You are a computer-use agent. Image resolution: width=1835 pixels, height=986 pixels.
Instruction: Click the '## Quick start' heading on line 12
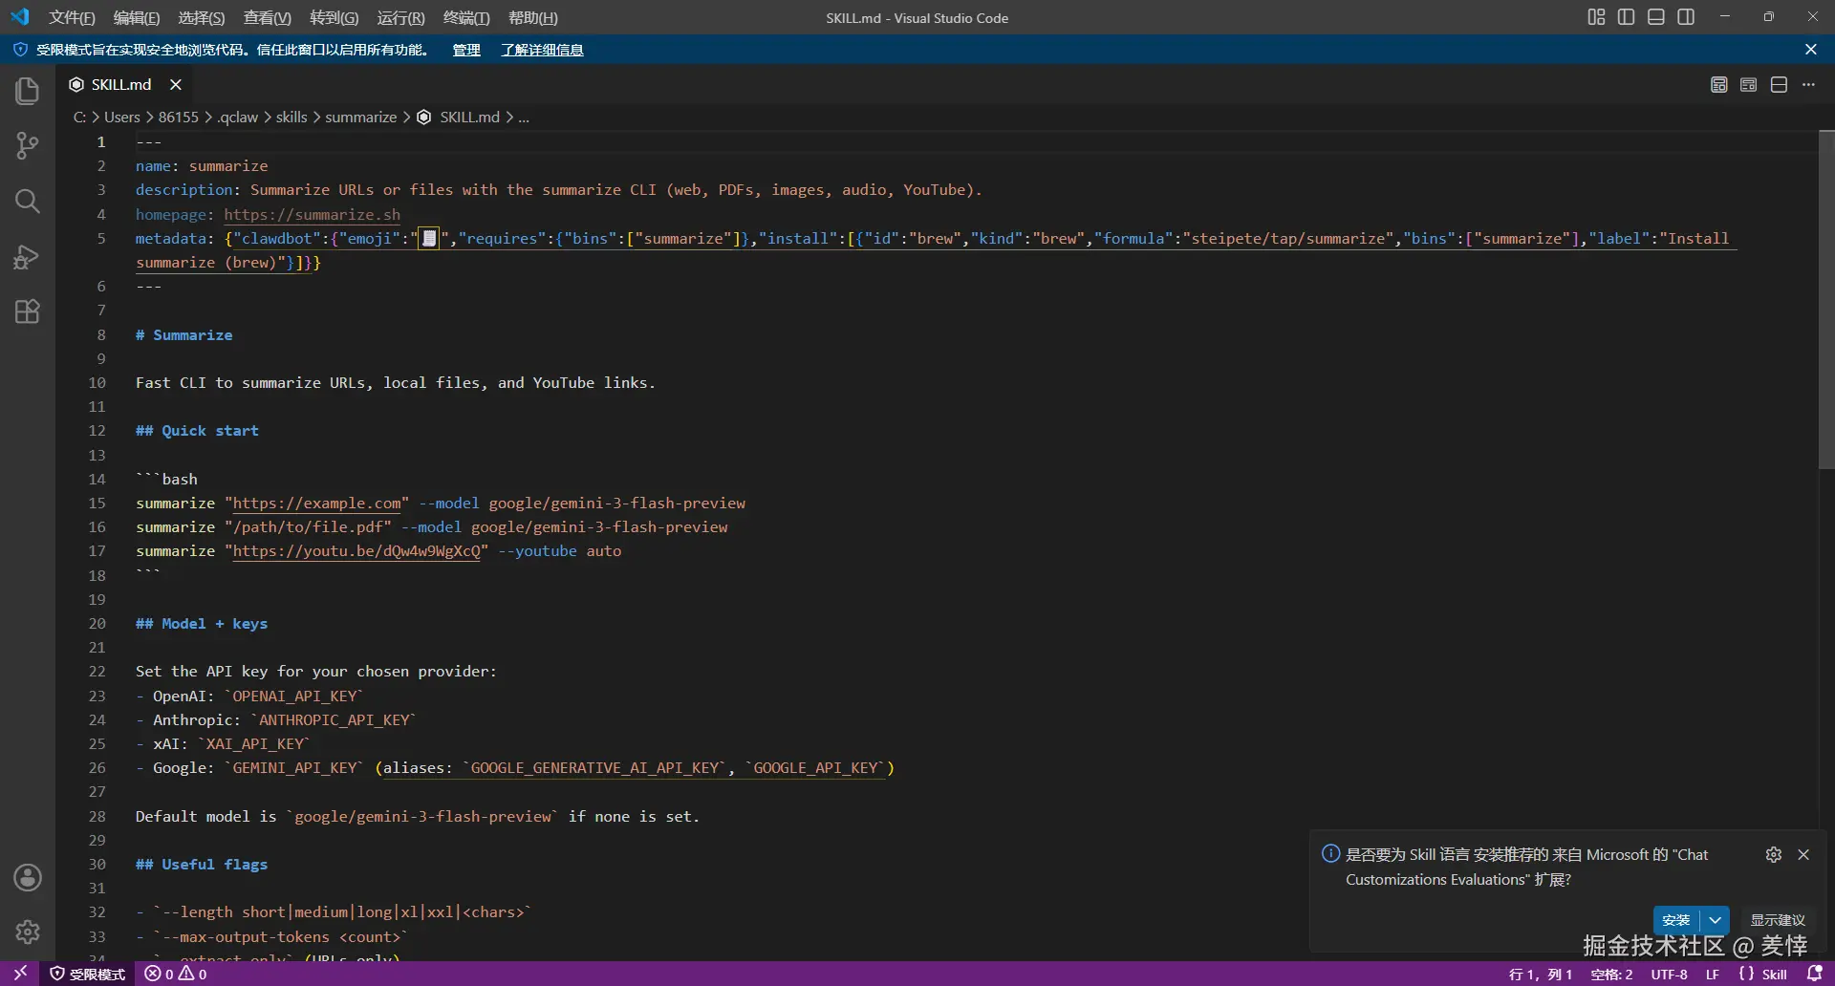click(x=197, y=431)
